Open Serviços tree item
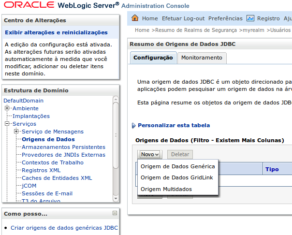The width and height of the screenshot is (292, 235). click(24, 124)
